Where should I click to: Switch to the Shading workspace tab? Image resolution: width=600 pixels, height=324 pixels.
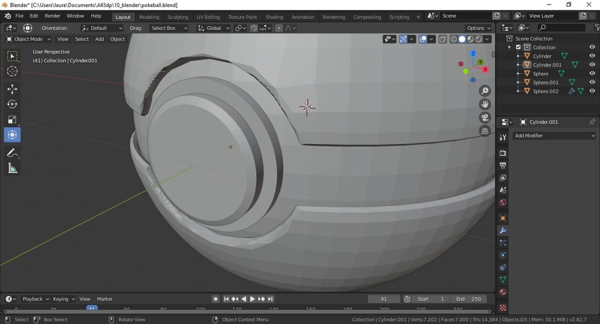pos(274,17)
